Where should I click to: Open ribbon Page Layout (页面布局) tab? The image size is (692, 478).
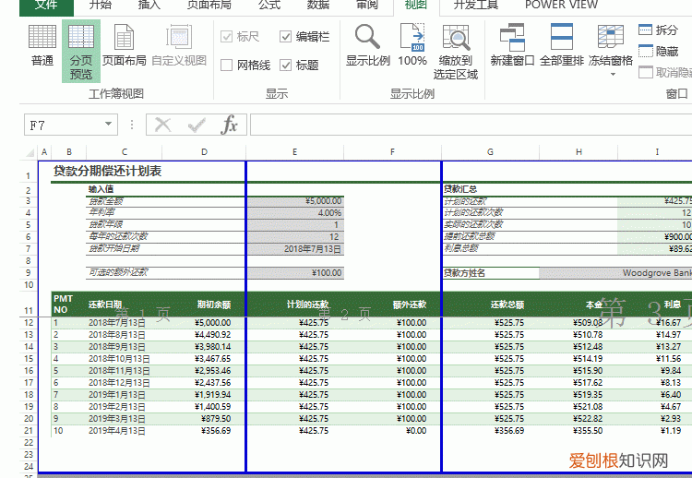(x=209, y=5)
